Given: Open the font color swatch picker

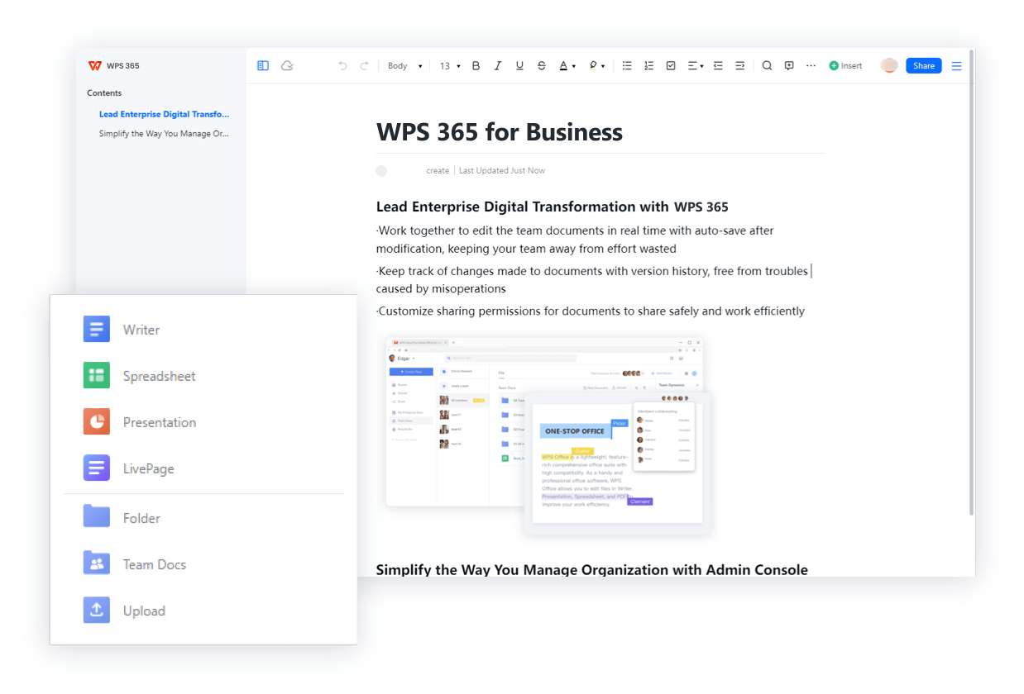Looking at the screenshot, I should point(566,65).
